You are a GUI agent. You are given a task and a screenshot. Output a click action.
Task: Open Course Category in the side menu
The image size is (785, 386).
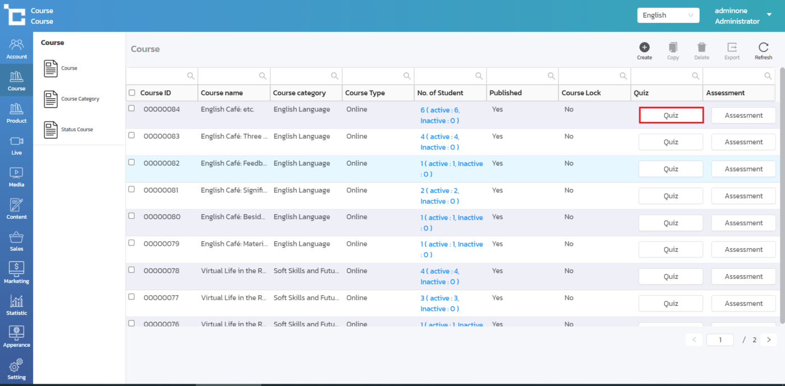tap(80, 99)
